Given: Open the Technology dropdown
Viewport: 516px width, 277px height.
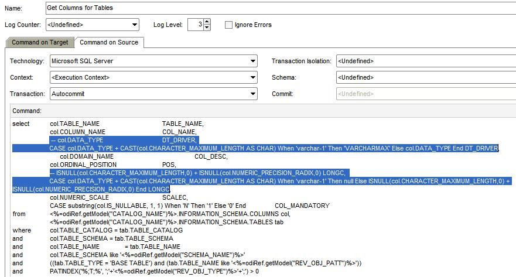Looking at the screenshot, I should 153,61.
